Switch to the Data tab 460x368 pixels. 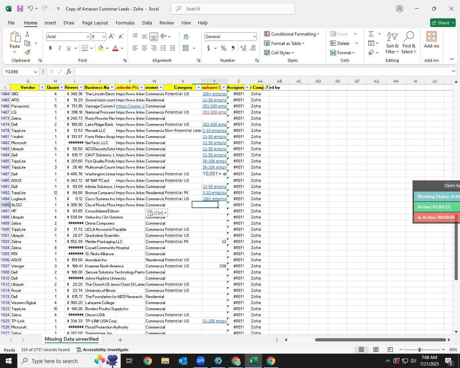coord(147,23)
